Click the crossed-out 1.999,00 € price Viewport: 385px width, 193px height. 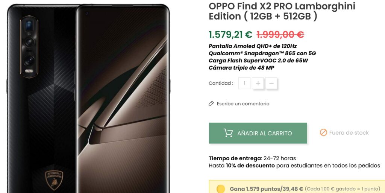click(280, 35)
